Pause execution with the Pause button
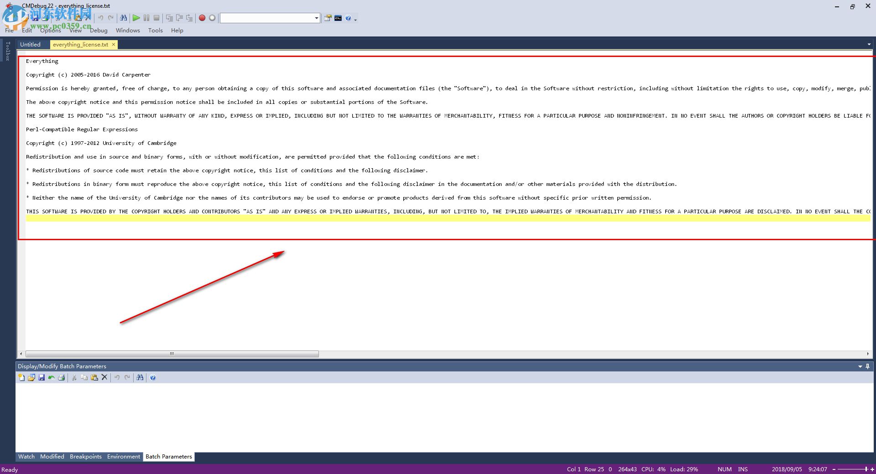876x474 pixels. coord(146,18)
